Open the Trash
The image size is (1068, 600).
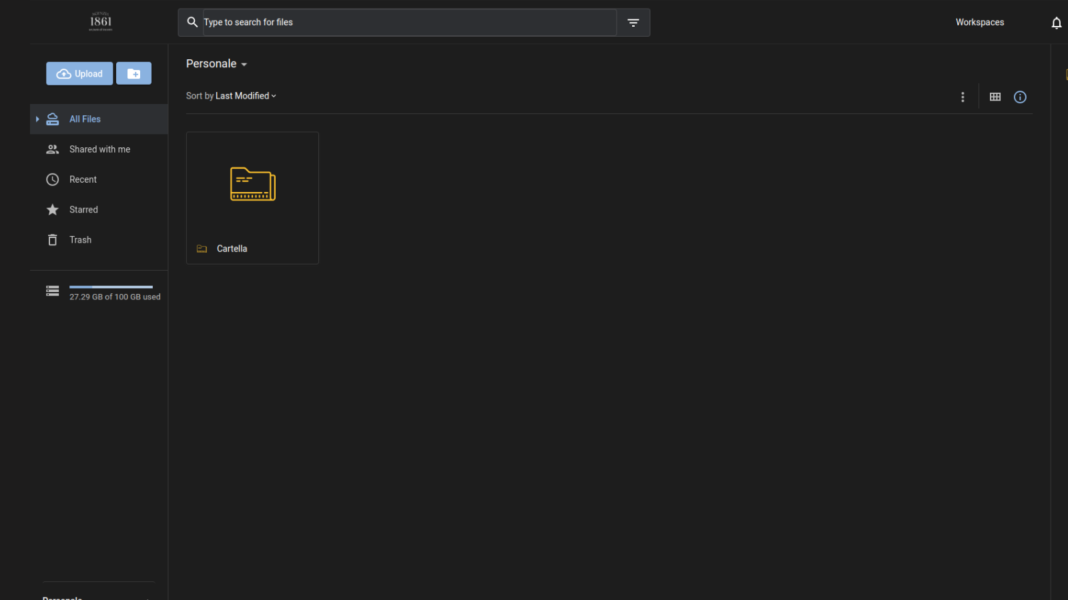[x=80, y=240]
